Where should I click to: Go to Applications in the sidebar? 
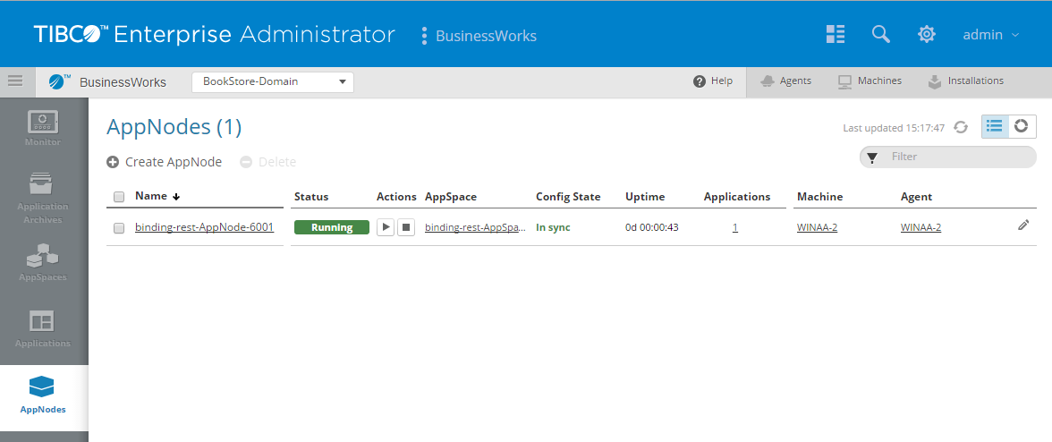(43, 329)
